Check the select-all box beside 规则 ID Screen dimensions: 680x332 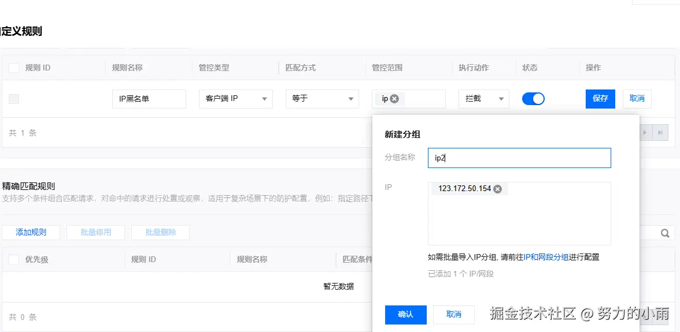point(14,68)
